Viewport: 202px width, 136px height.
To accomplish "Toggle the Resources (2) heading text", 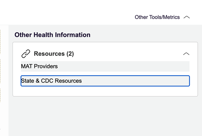I will point(54,54).
